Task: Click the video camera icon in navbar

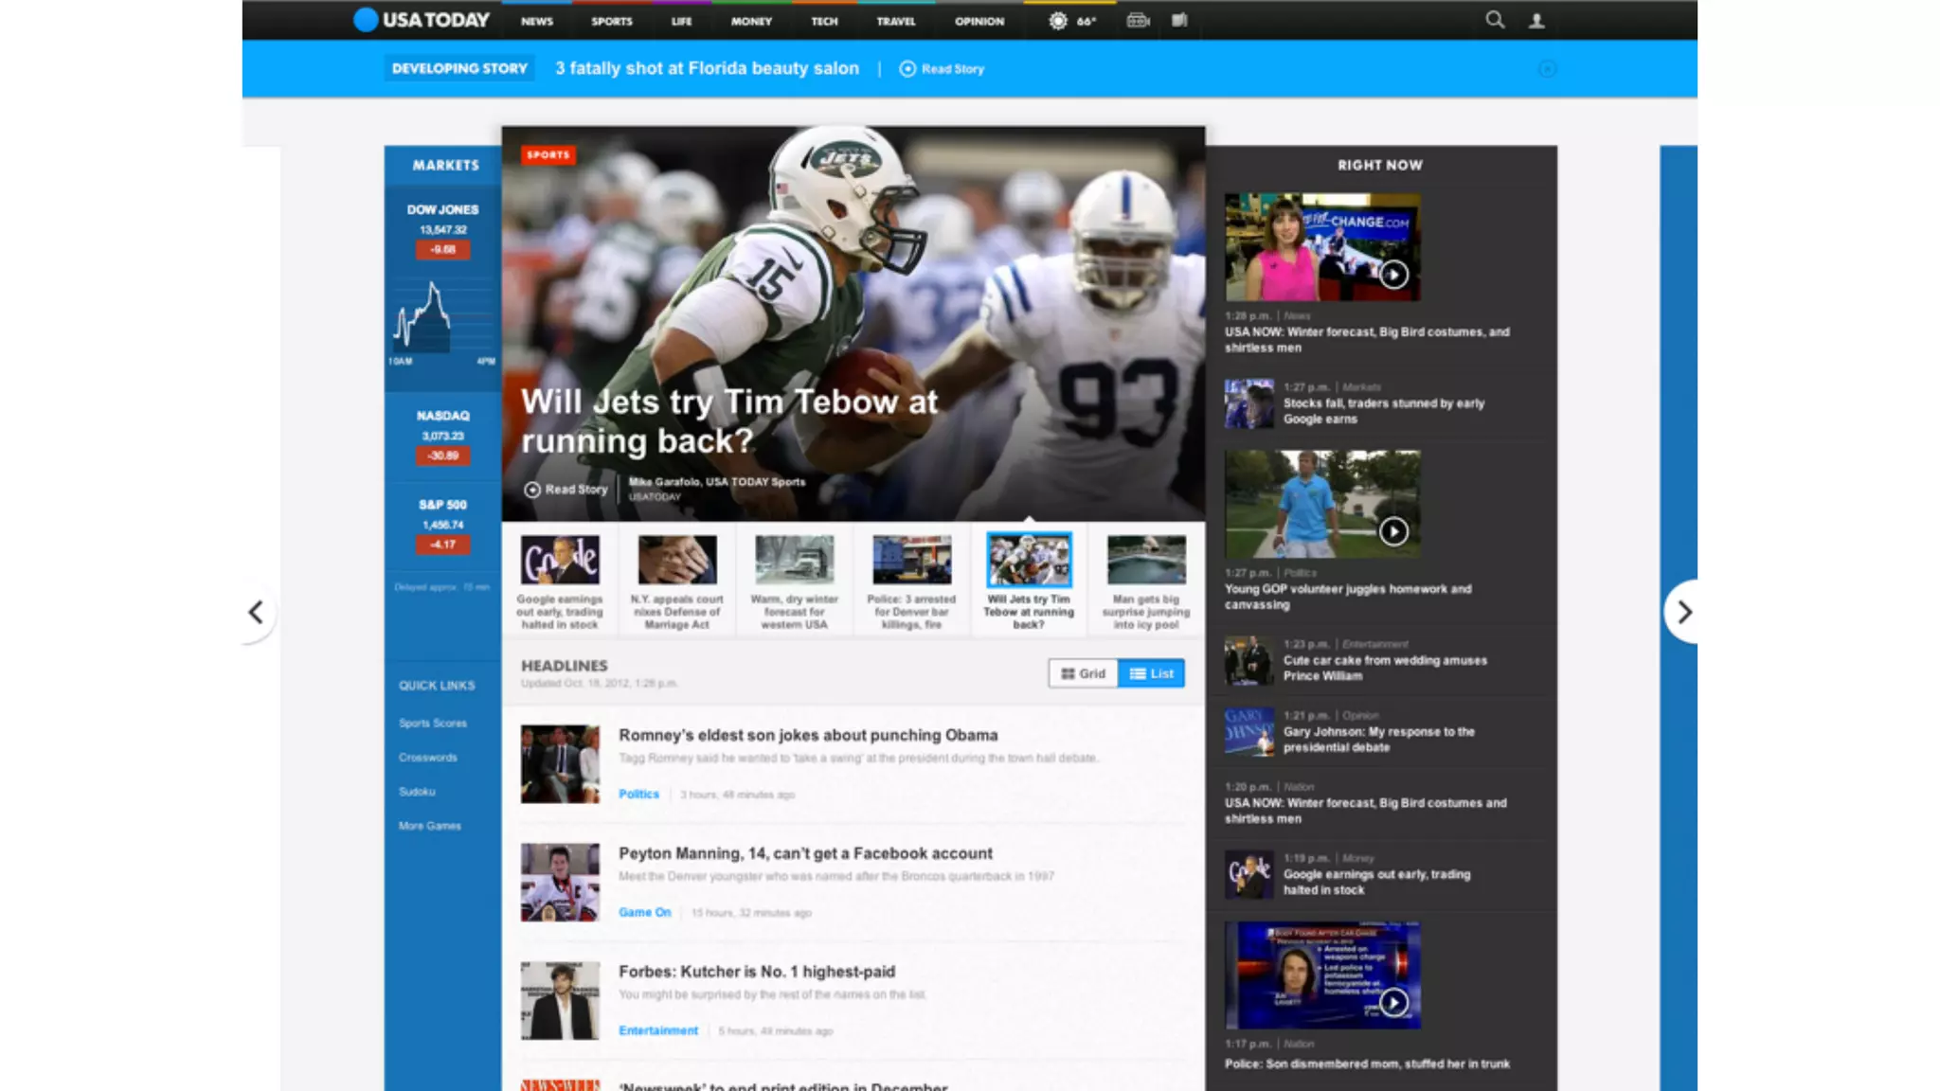Action: pos(1138,21)
